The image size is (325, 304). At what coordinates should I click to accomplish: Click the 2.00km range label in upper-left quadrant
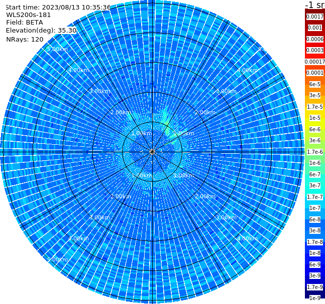point(121,112)
